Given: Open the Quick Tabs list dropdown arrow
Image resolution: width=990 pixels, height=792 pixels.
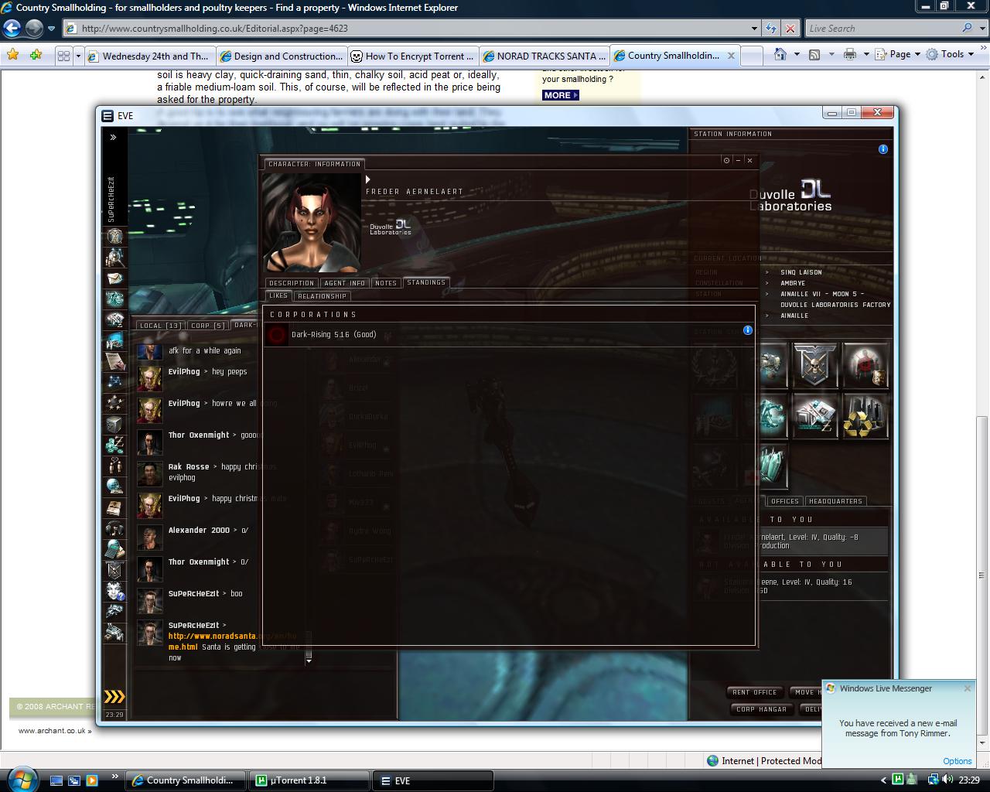Looking at the screenshot, I should (x=78, y=56).
